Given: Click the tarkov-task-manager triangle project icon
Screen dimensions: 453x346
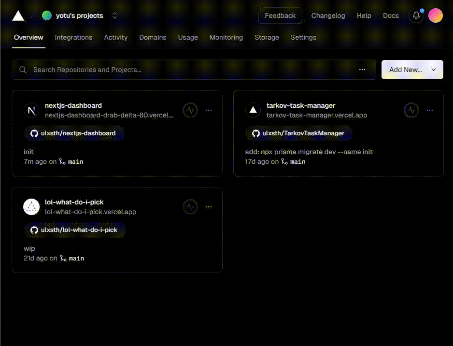Looking at the screenshot, I should (x=253, y=110).
